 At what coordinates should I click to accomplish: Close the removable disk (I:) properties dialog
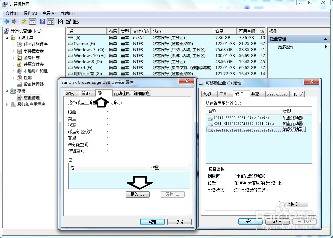312,81
